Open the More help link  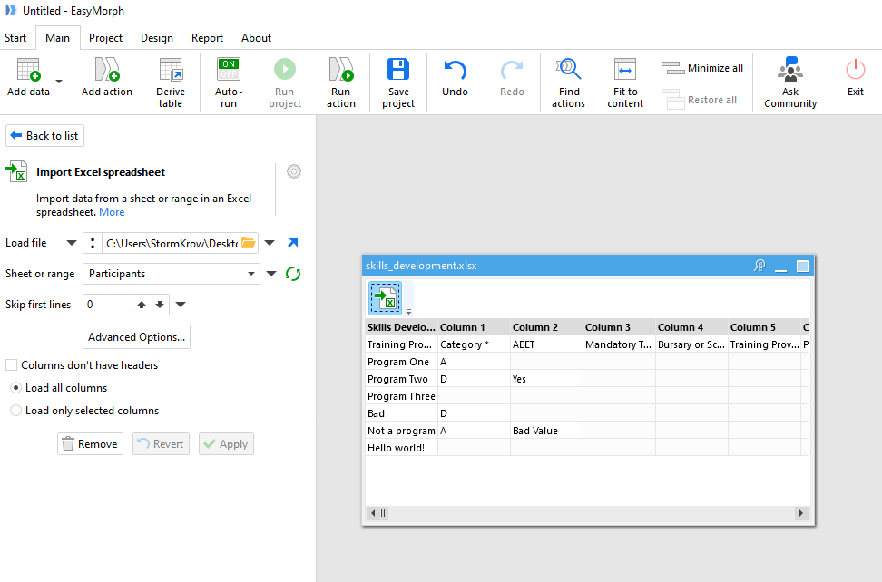click(x=112, y=212)
